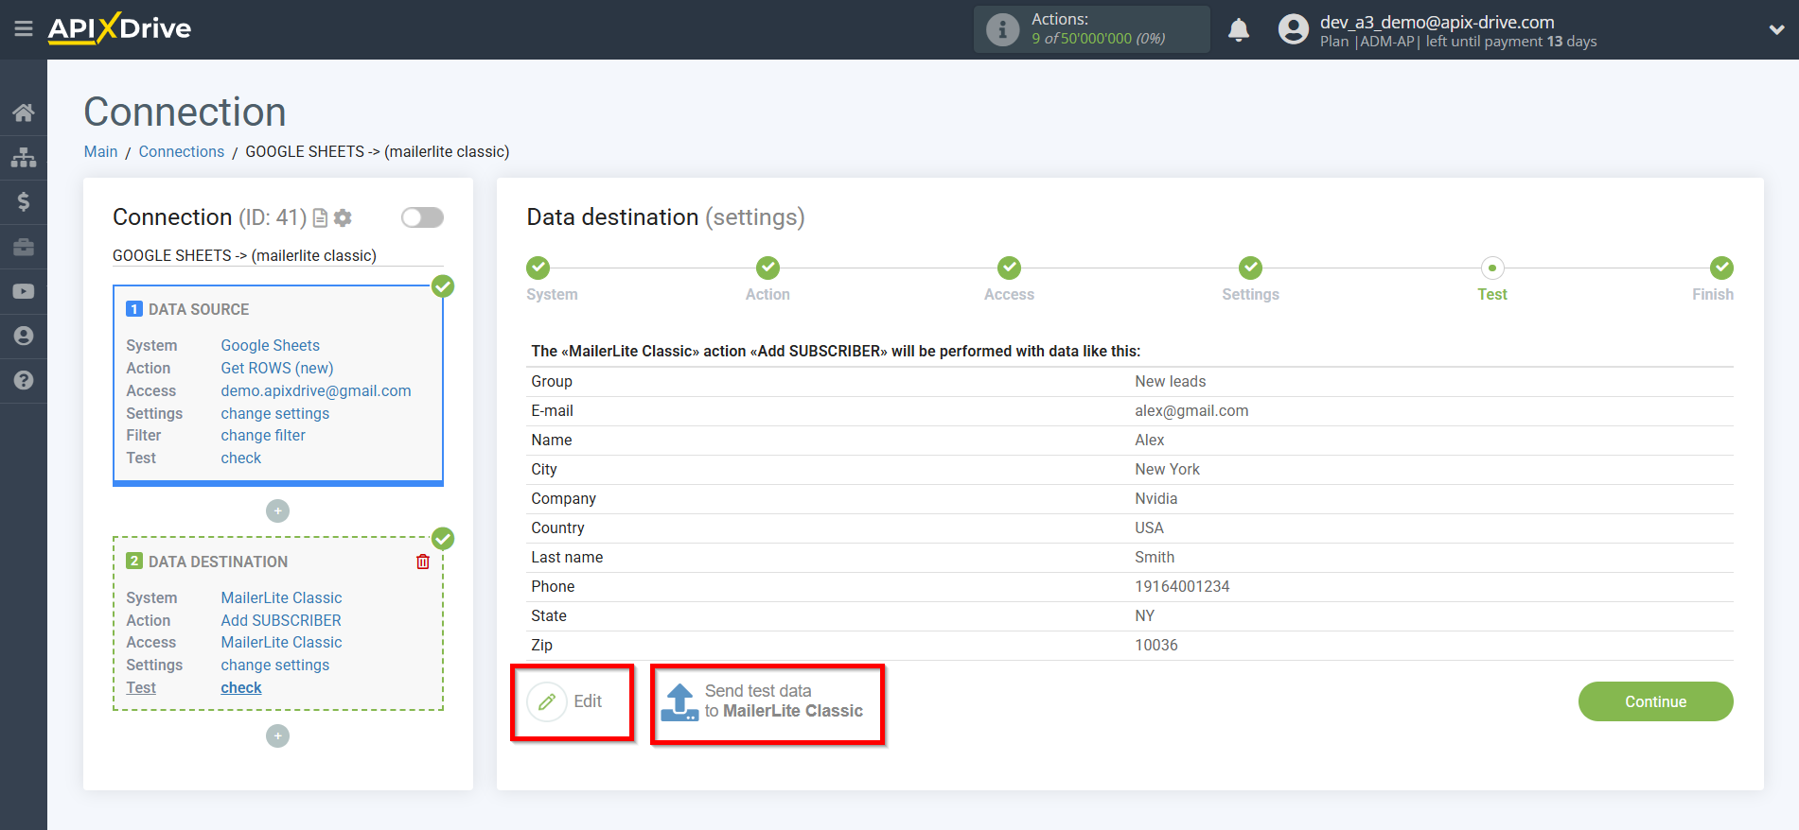Select the phone value 19164001234
This screenshot has width=1799, height=830.
coord(1182,587)
